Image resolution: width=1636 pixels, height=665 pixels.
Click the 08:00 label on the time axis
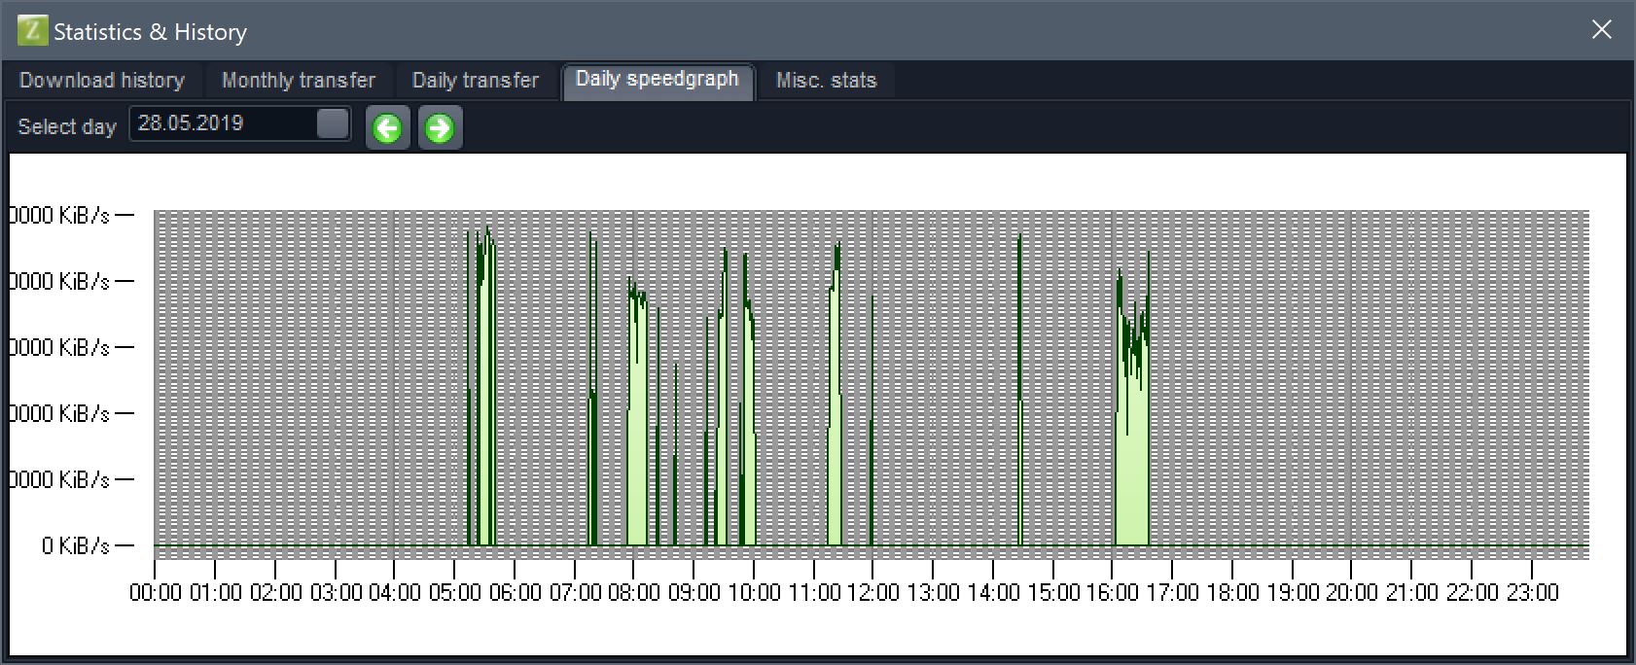[x=633, y=592]
